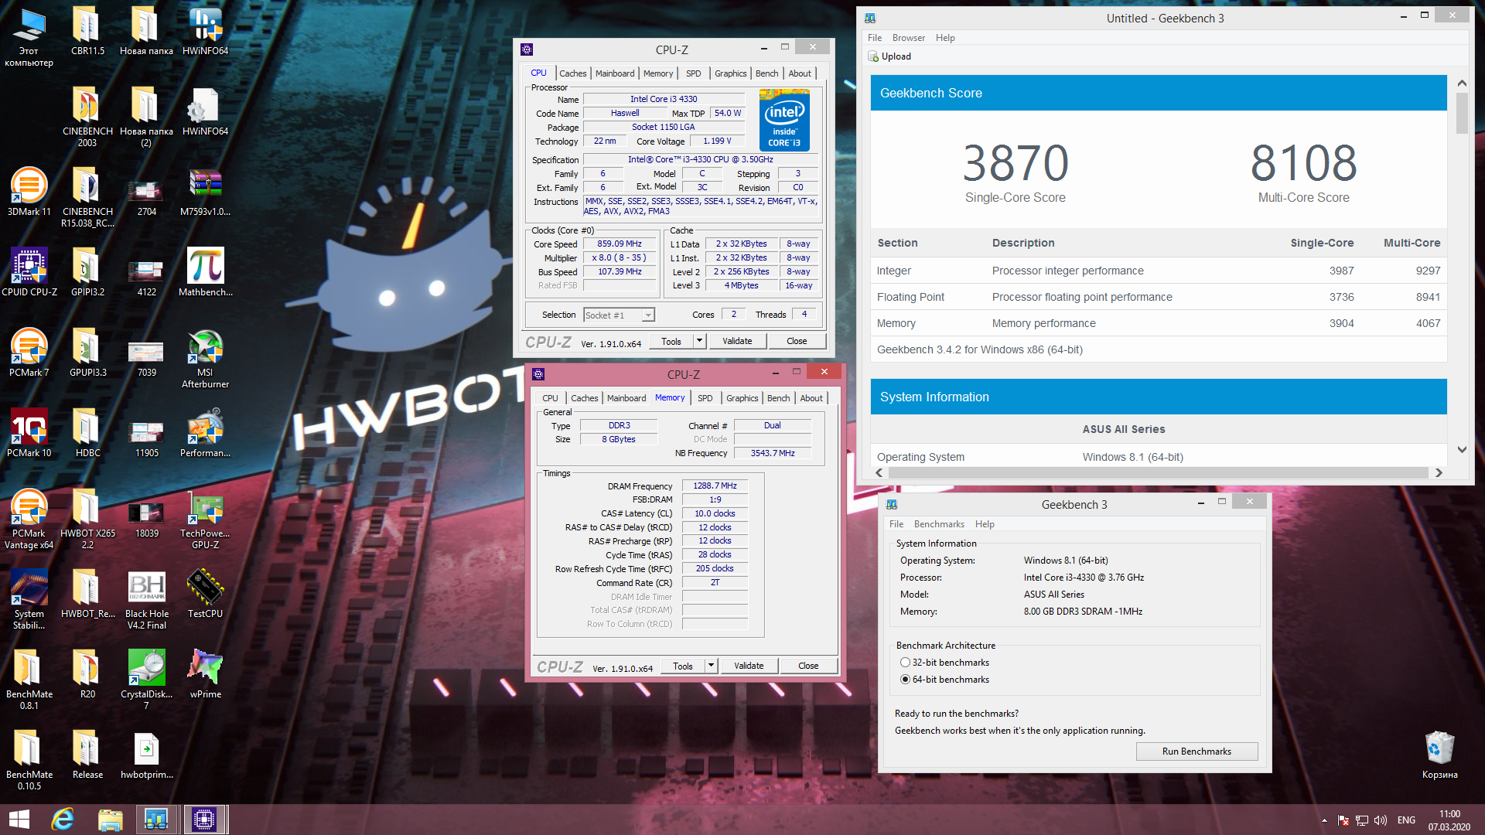
Task: Open Bench tab in upper CPU-Z window
Action: click(x=766, y=73)
